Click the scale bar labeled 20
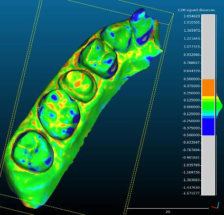The height and width of the screenshot is (215, 224). 167,210
